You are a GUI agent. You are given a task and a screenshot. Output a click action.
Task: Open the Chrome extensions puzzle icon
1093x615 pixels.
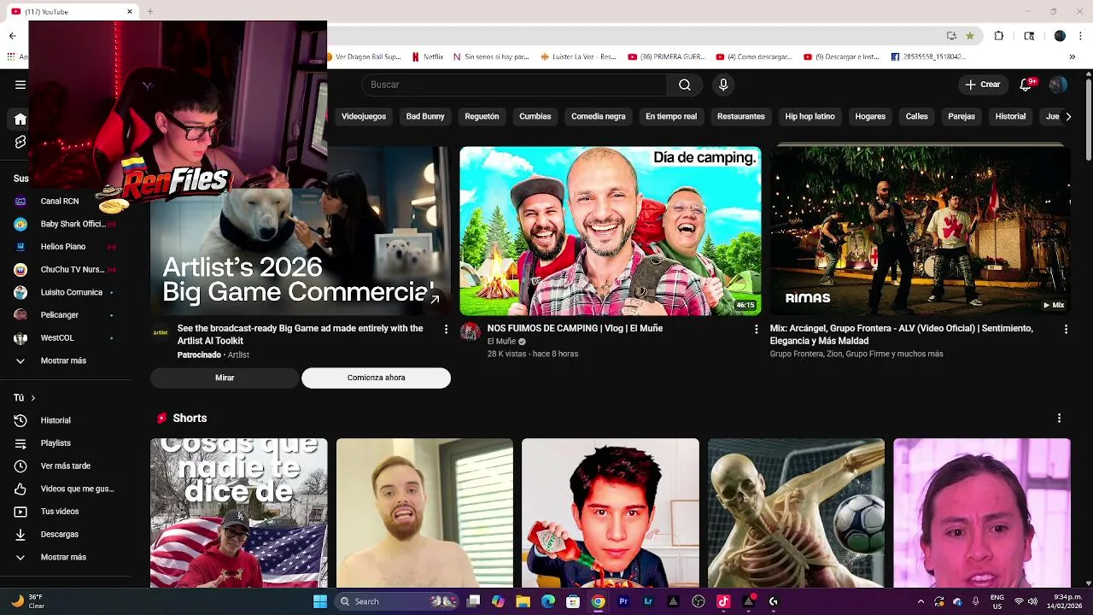(x=999, y=36)
